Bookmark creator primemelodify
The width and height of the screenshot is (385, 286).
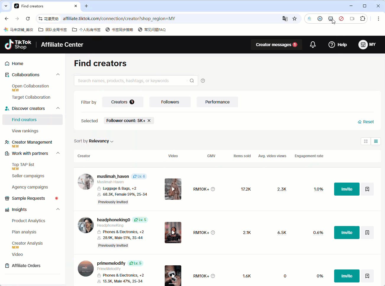point(367,276)
